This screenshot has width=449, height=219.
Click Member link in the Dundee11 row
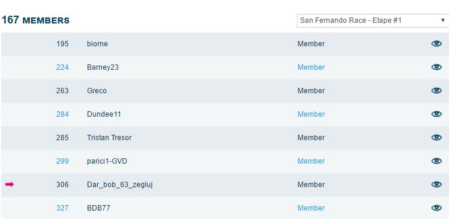tap(311, 114)
